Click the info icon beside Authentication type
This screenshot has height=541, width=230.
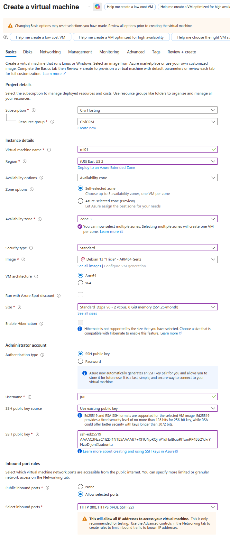tap(42, 355)
